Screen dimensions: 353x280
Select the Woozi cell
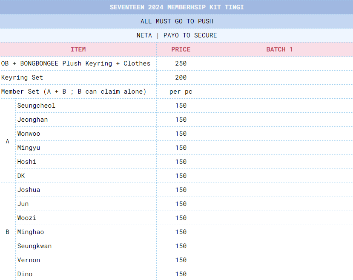pos(86,218)
